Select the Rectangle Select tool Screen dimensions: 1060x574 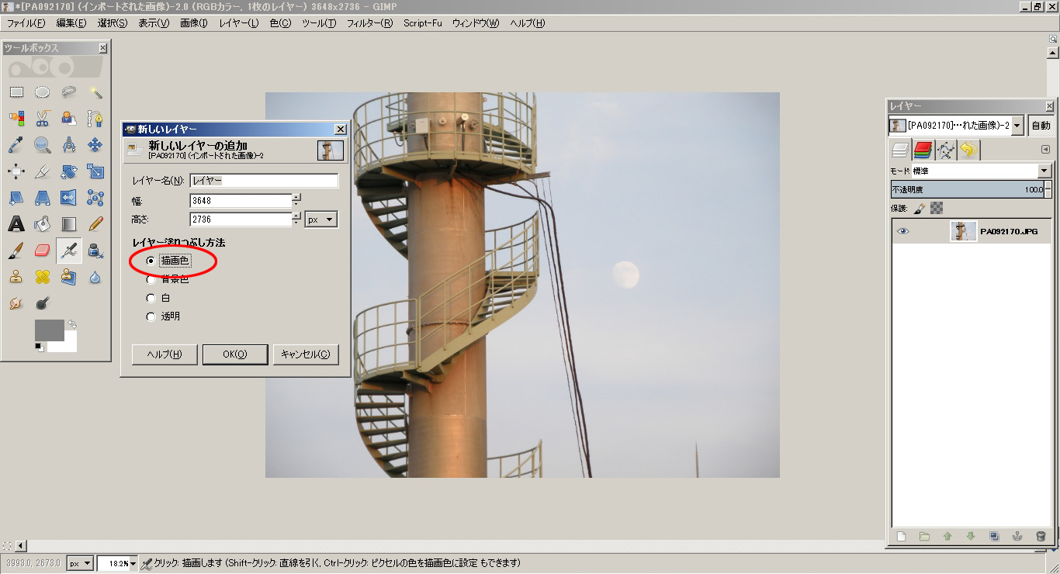coord(16,92)
